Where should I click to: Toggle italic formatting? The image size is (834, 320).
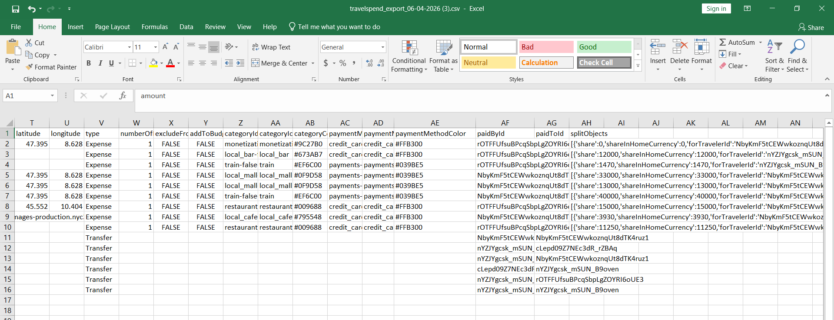(100, 63)
